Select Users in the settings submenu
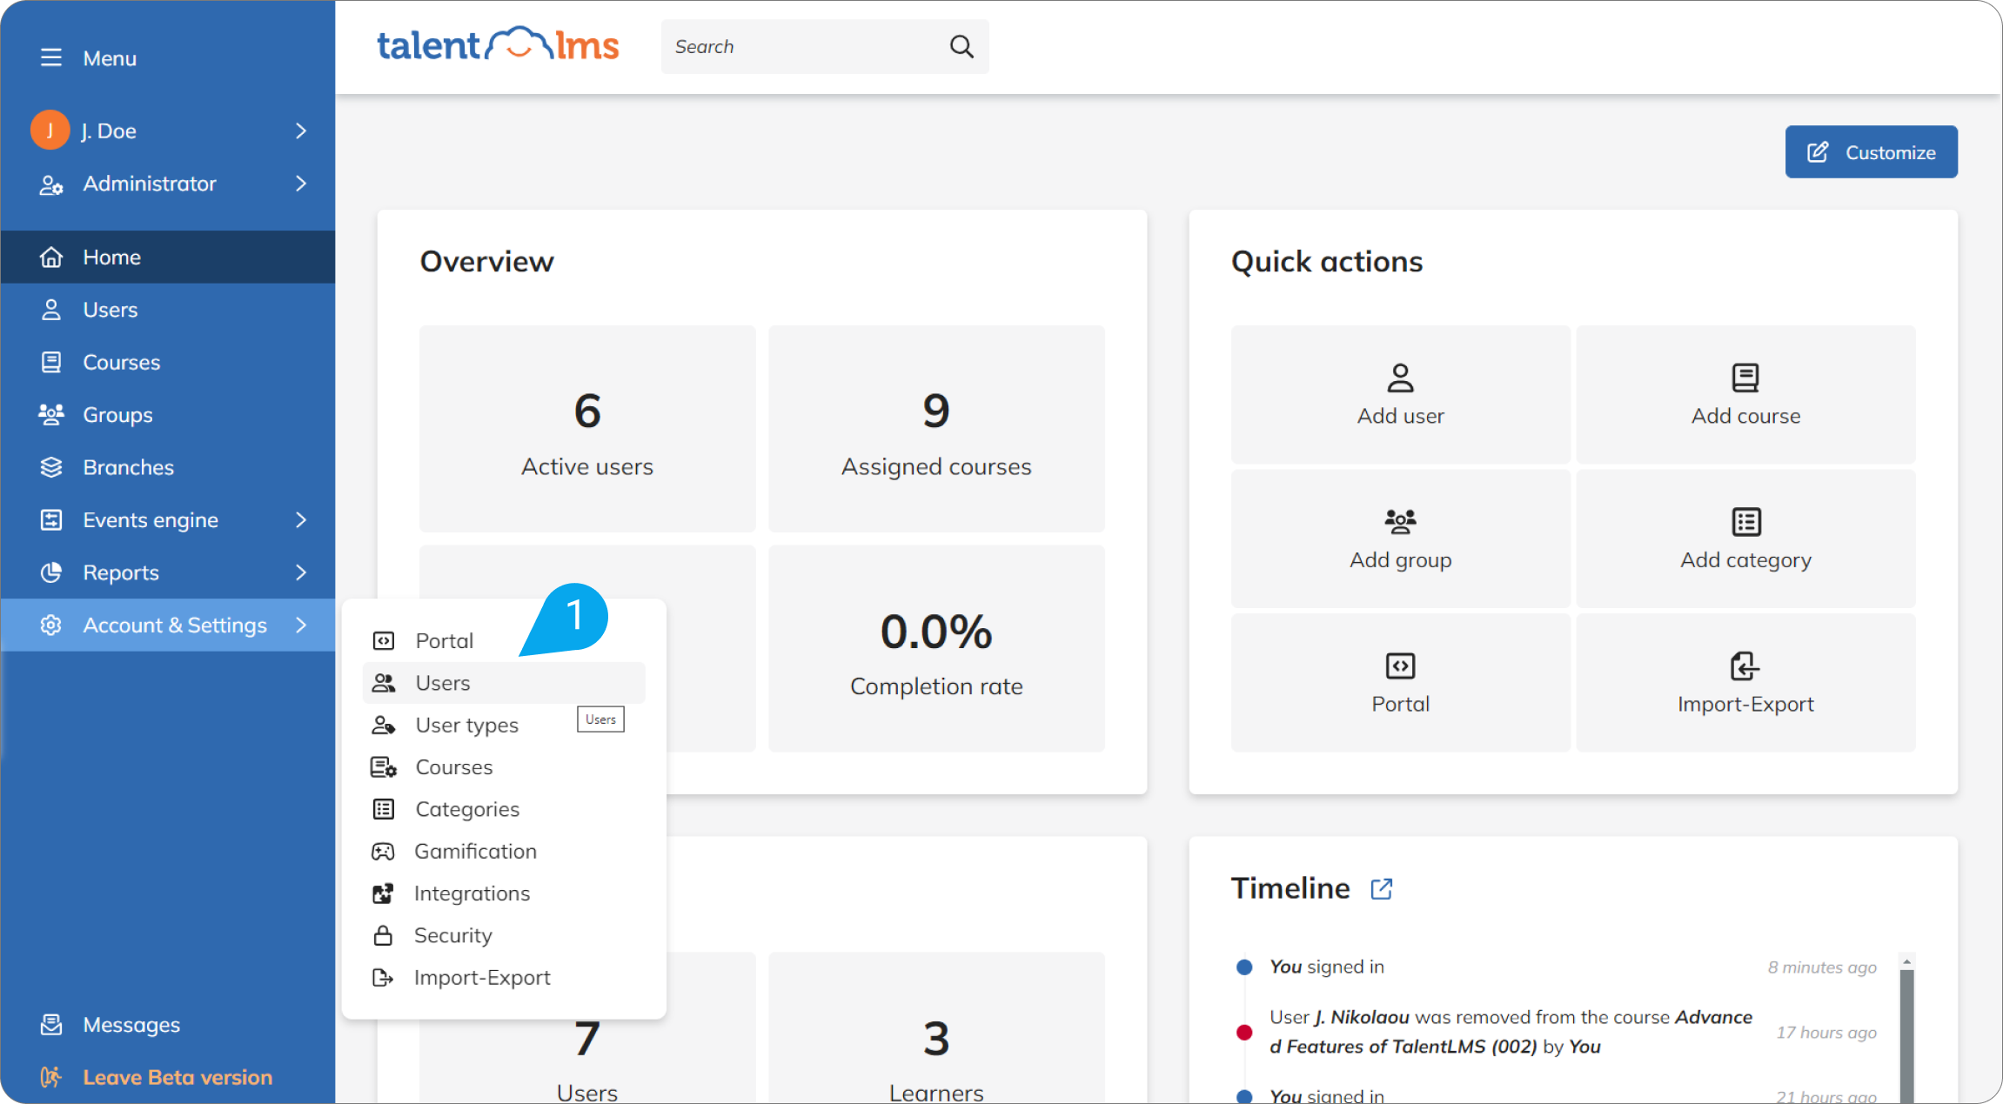 coord(504,683)
